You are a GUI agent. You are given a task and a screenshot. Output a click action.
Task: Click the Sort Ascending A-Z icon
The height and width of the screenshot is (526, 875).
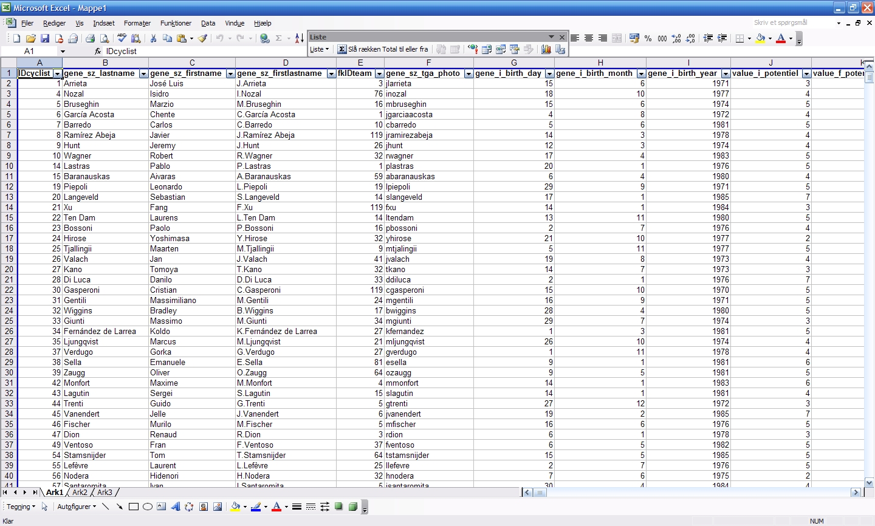coord(299,38)
